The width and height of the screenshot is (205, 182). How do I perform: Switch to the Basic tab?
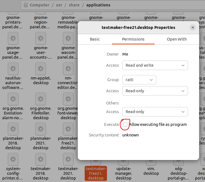click(95, 39)
